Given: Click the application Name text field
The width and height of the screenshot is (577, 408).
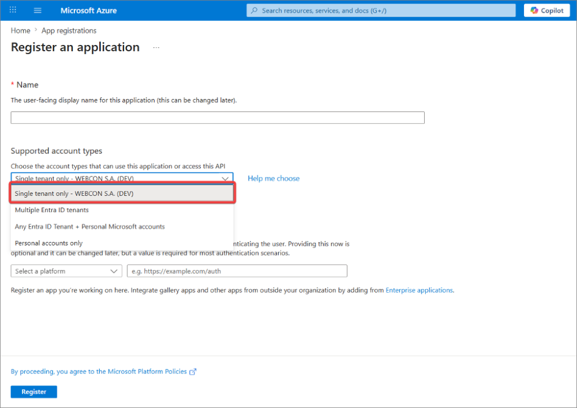Looking at the screenshot, I should [218, 118].
